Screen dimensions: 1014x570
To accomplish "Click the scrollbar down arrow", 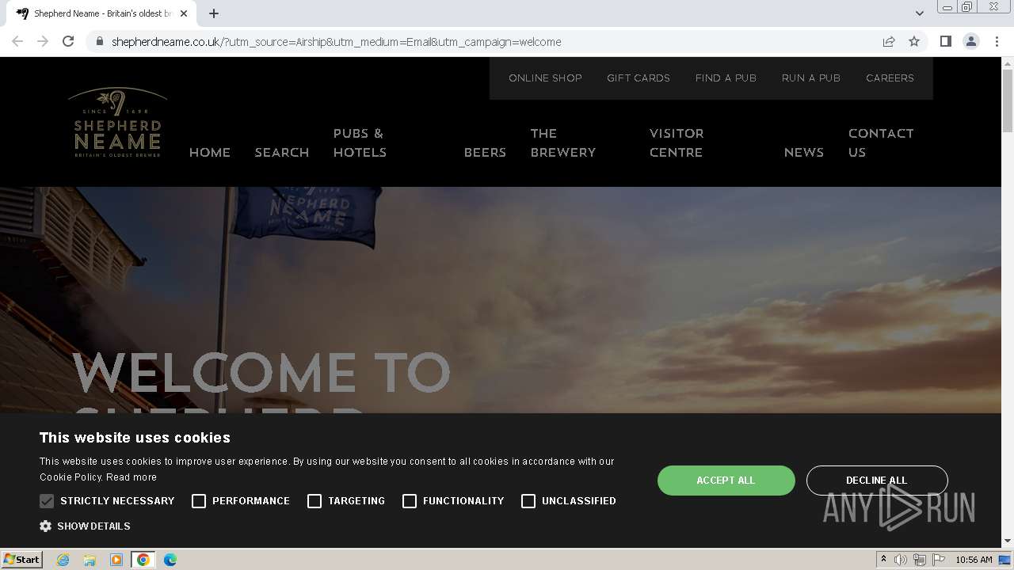I will [x=1008, y=541].
